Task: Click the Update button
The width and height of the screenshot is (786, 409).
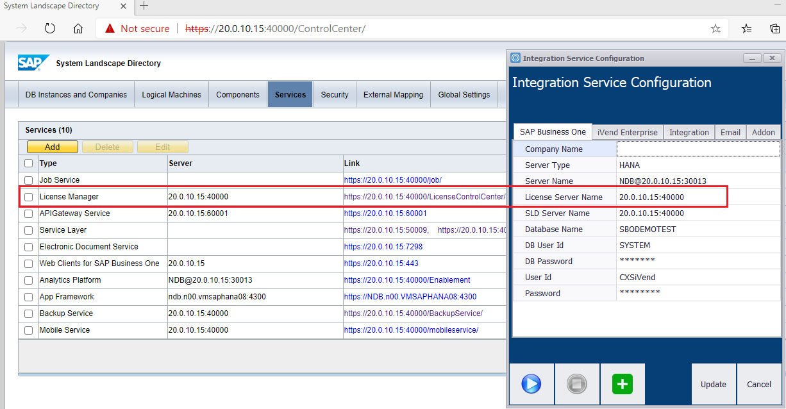Action: [x=714, y=384]
